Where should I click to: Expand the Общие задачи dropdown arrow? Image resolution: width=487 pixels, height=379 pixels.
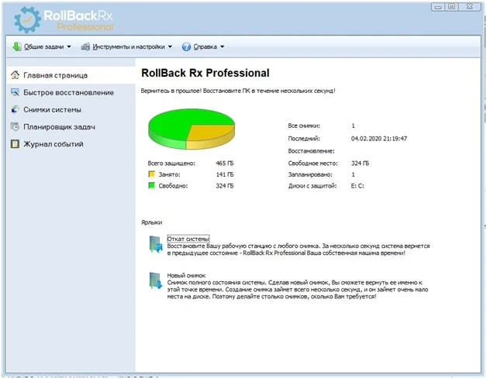click(x=69, y=47)
